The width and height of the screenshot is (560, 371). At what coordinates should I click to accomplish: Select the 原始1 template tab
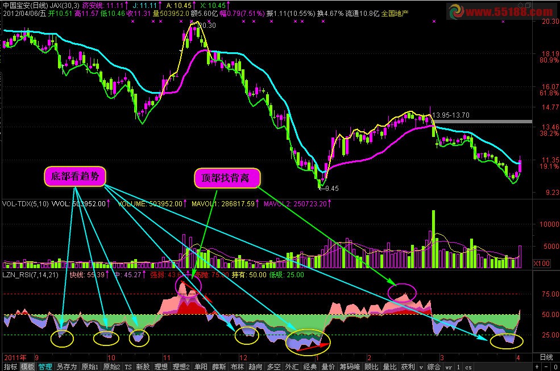[x=90, y=366]
